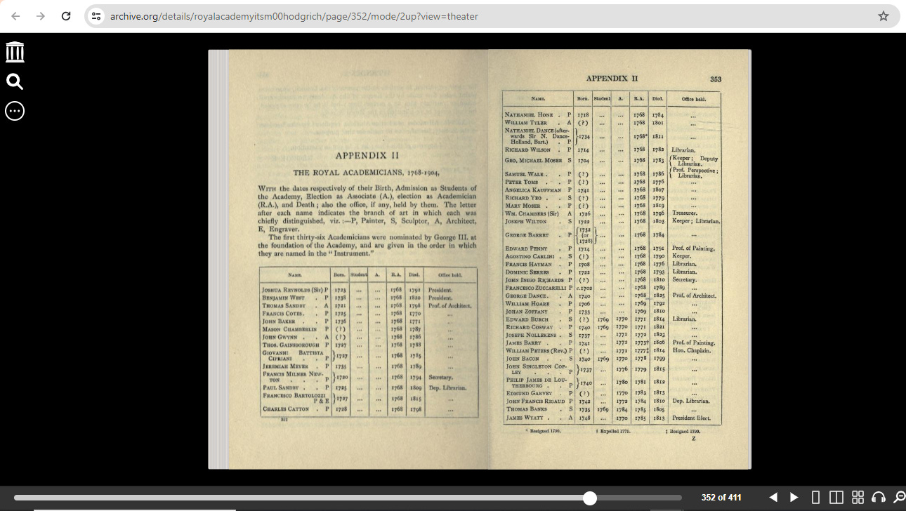Click the 'Nathaniel Hone' row on right page

pos(612,114)
